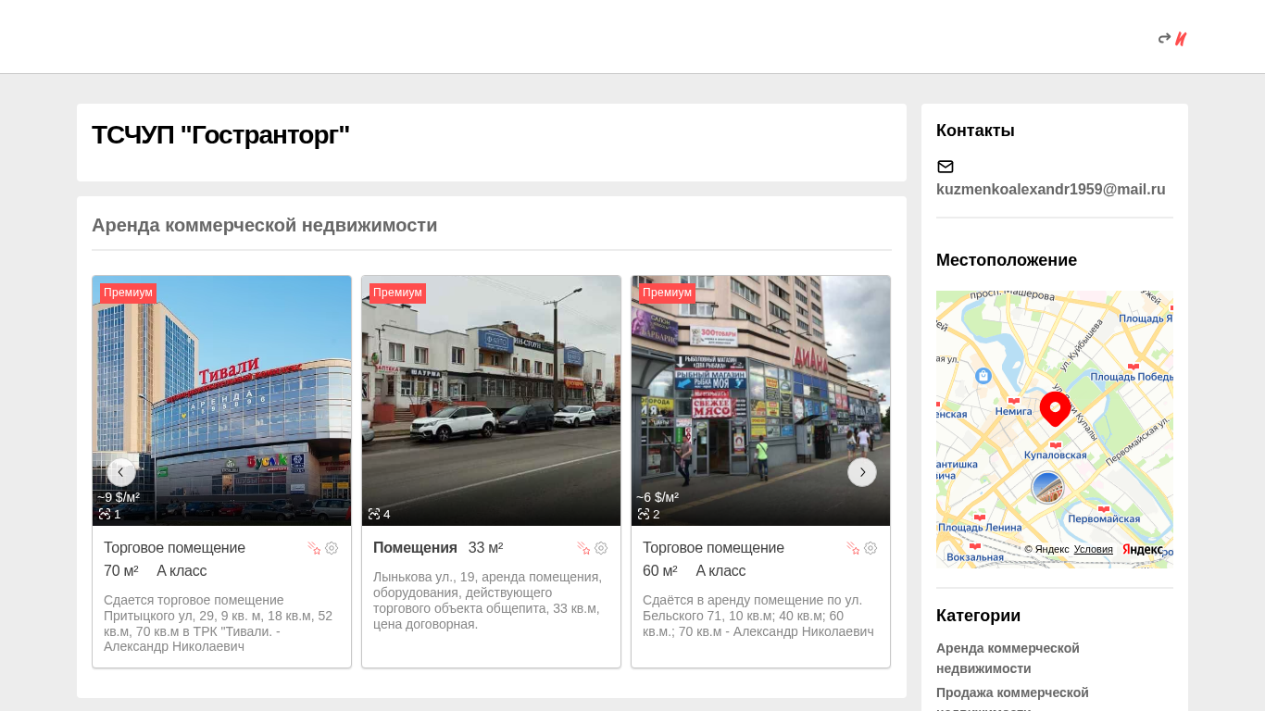
Task: Click the Площадь Ленина metro marker on the map
Action: click(x=980, y=518)
